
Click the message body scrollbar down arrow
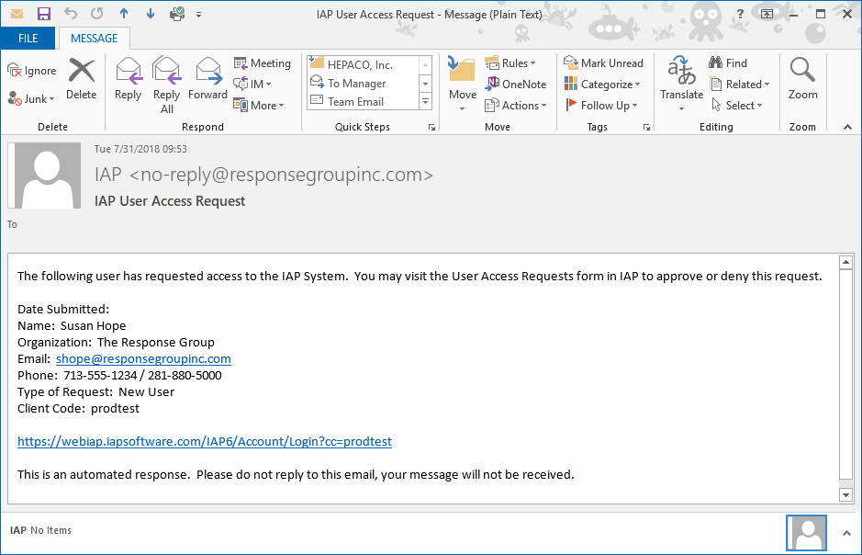click(x=846, y=495)
